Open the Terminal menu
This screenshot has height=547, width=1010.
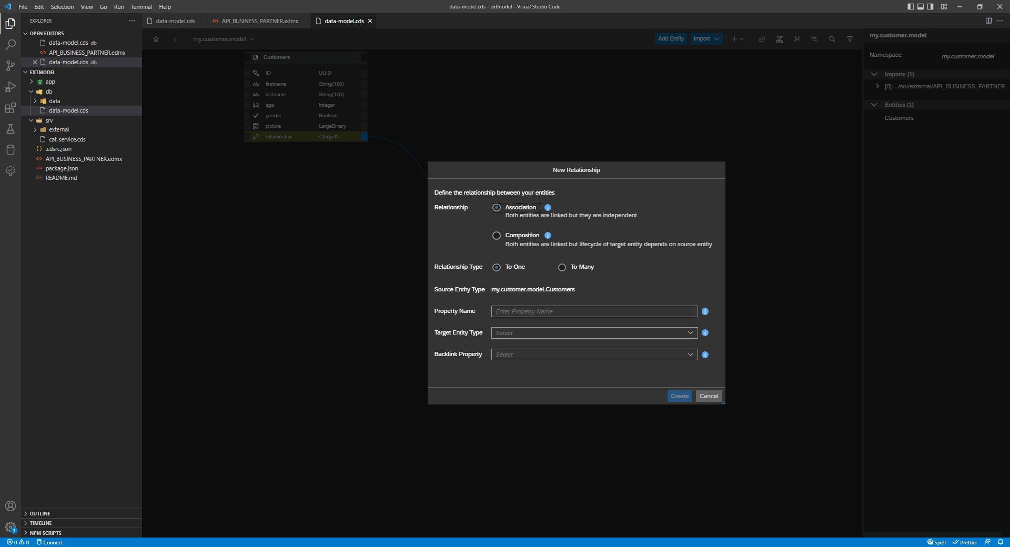tap(140, 7)
